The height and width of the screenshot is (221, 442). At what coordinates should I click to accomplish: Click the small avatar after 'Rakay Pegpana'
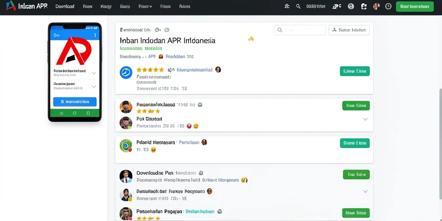click(x=209, y=191)
